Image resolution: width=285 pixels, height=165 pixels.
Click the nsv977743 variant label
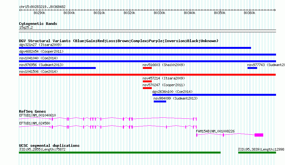266,65
